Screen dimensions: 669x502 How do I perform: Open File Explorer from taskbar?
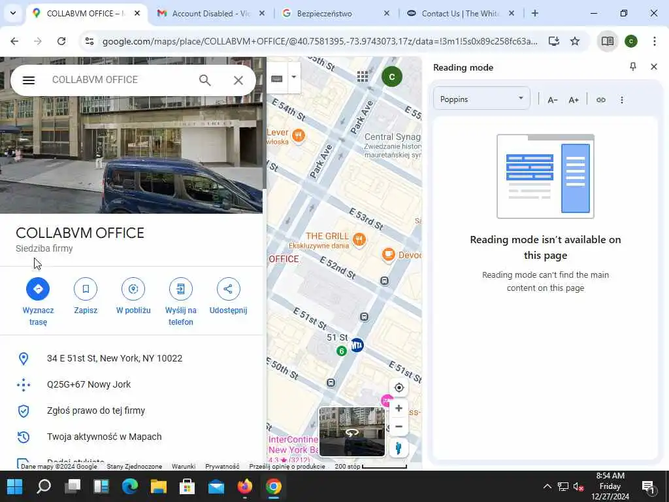[158, 486]
